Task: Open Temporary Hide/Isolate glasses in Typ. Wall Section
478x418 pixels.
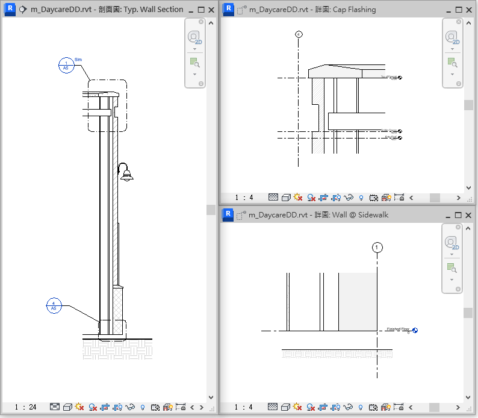Action: pos(130,407)
